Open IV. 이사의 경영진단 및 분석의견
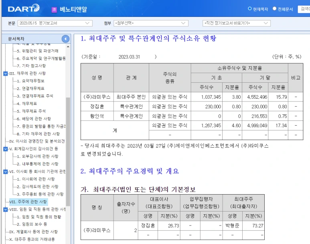The width and height of the screenshot is (310, 244). tap(37, 141)
